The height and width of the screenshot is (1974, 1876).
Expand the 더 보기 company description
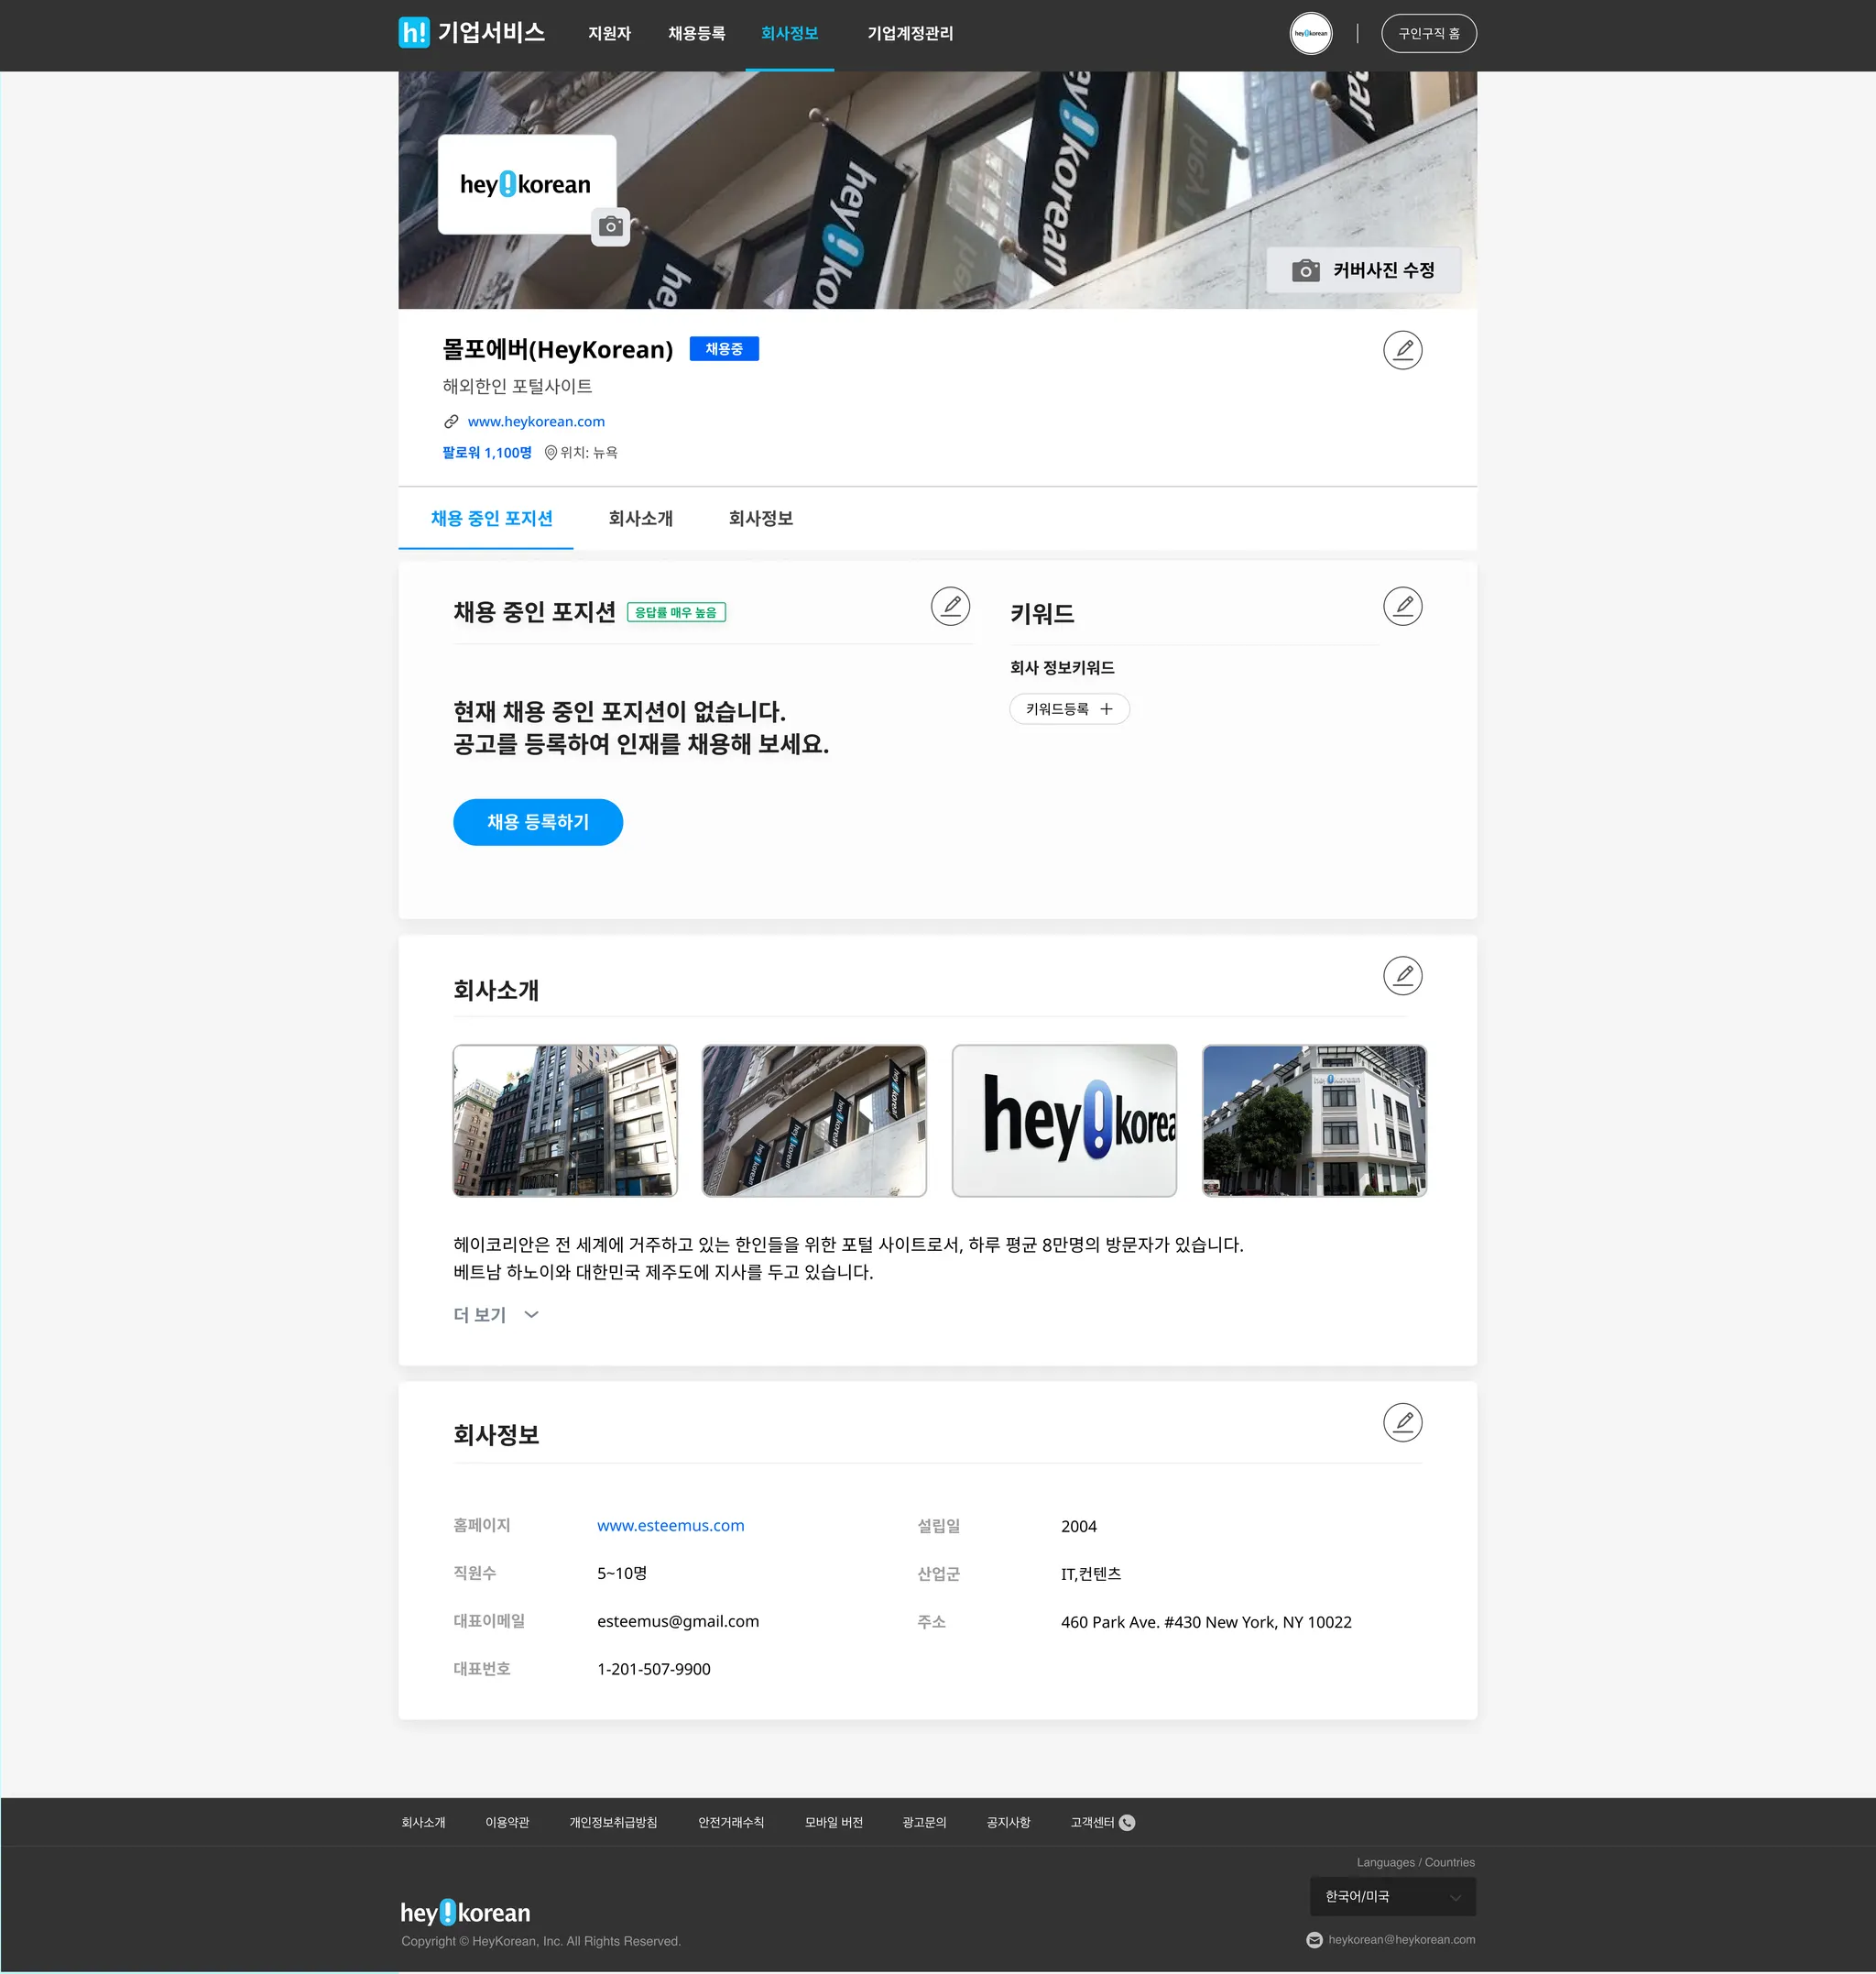(496, 1315)
